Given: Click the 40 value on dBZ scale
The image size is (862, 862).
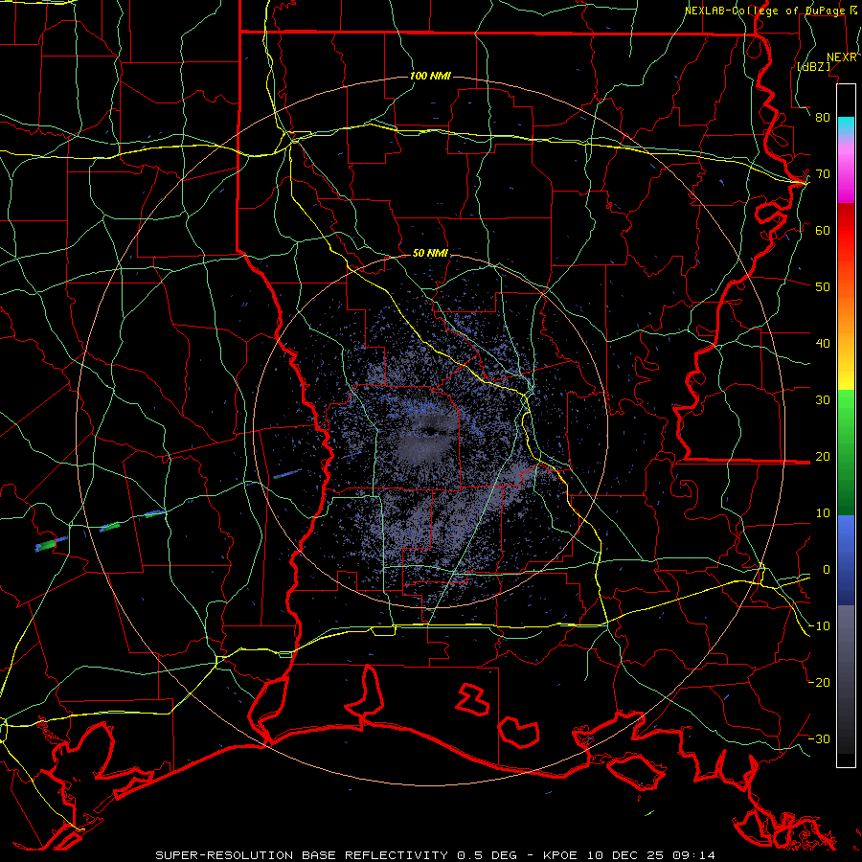Looking at the screenshot, I should coord(823,344).
